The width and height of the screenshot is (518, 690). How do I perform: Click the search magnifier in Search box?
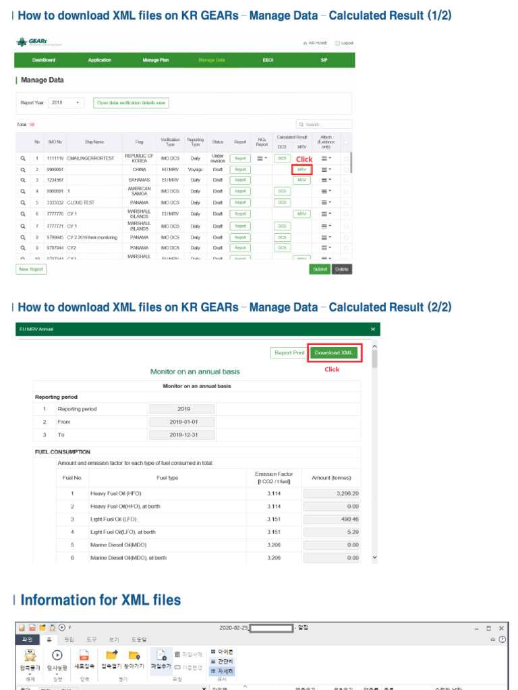(x=301, y=125)
